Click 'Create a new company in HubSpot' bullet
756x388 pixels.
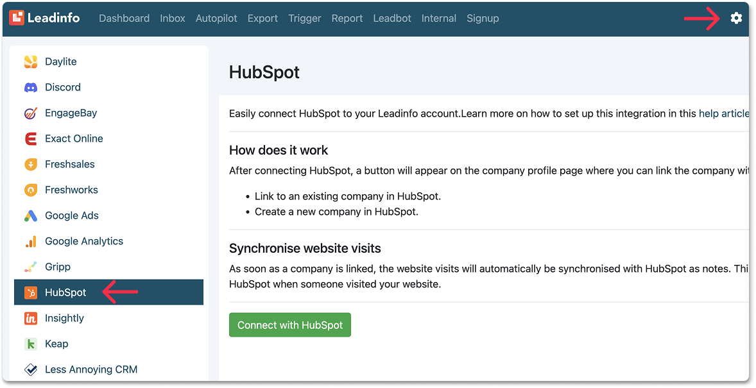(336, 212)
